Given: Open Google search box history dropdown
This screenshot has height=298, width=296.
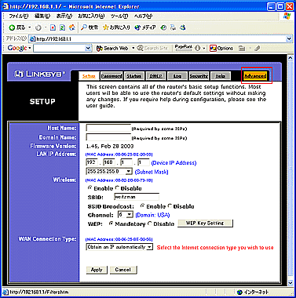Looking at the screenshot, I should [x=88, y=49].
